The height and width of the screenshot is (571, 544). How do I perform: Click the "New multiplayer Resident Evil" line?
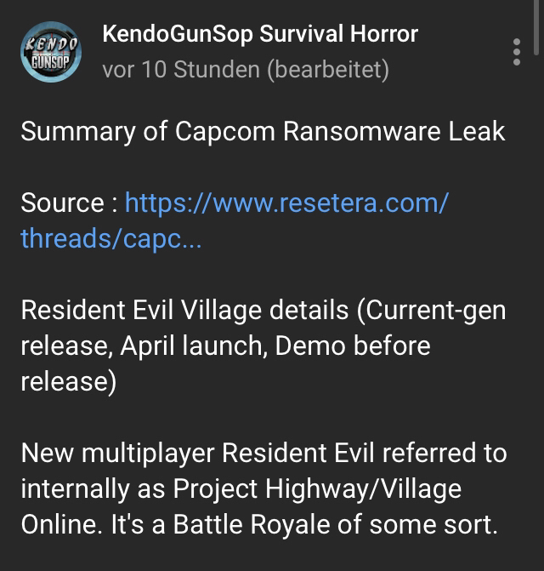tap(197, 453)
